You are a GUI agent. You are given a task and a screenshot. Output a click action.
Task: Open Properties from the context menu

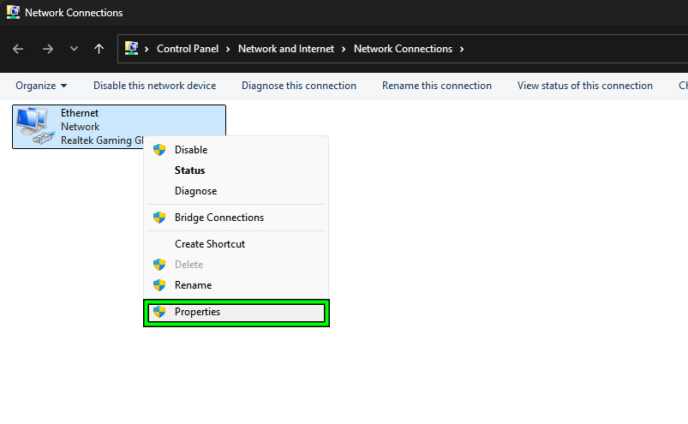(197, 313)
